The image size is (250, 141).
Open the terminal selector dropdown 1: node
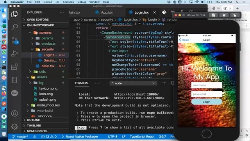tap(133, 83)
